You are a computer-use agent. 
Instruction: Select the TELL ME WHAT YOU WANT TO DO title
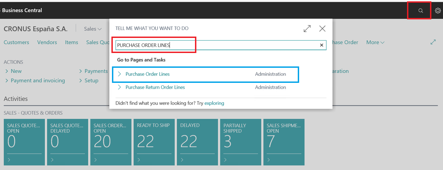click(x=152, y=28)
